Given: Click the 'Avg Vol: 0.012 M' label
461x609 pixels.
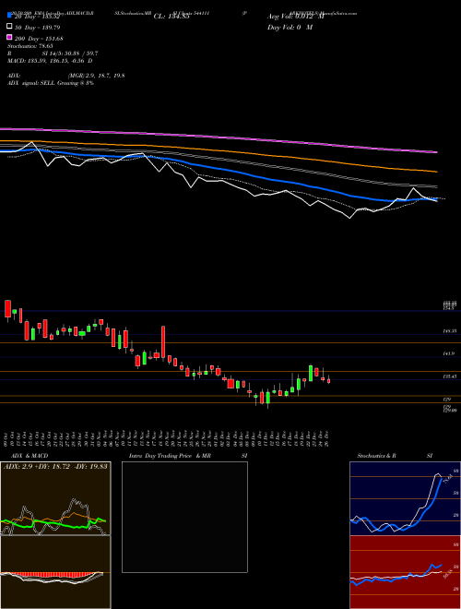Looking at the screenshot, I should click(x=296, y=17).
